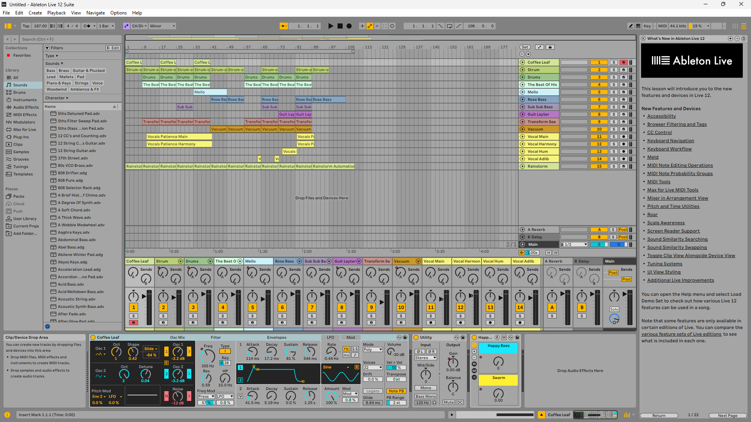Toggle Automation Arm button
This screenshot has width=751, height=422.
click(x=370, y=26)
